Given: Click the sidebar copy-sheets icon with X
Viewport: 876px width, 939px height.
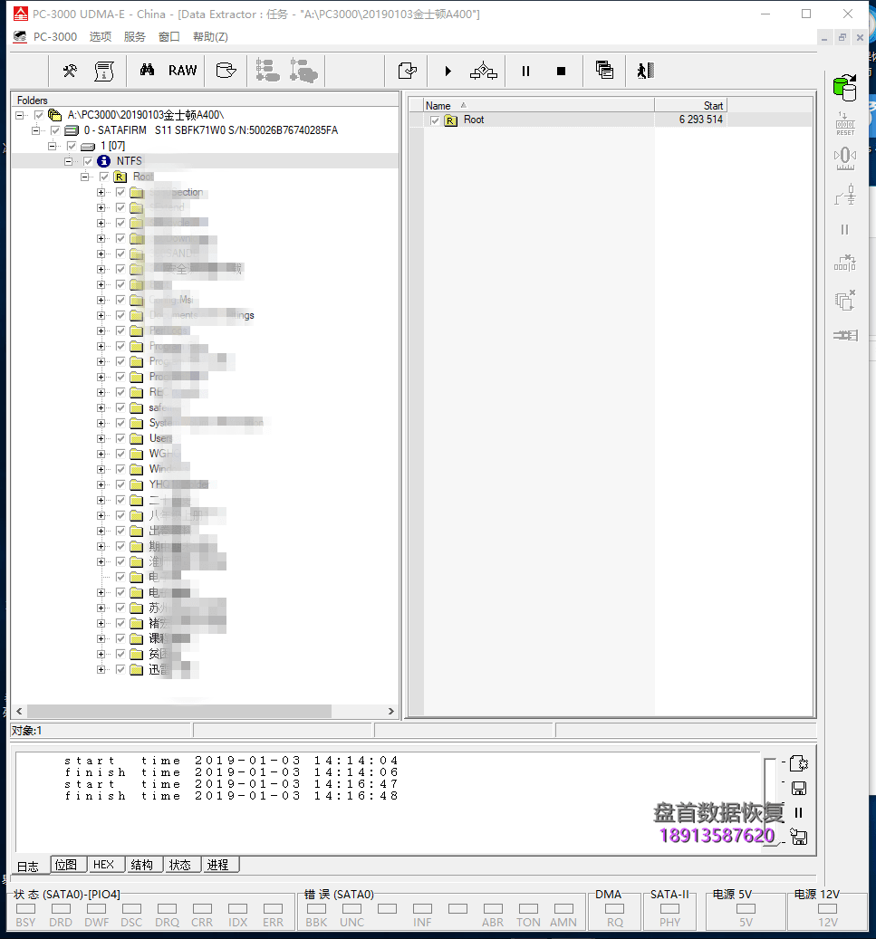Looking at the screenshot, I should [x=845, y=300].
